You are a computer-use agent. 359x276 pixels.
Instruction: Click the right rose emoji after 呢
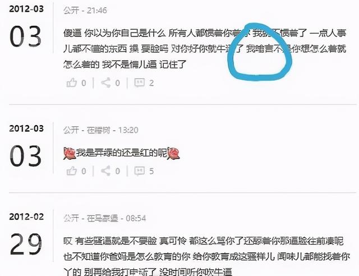click(x=173, y=153)
